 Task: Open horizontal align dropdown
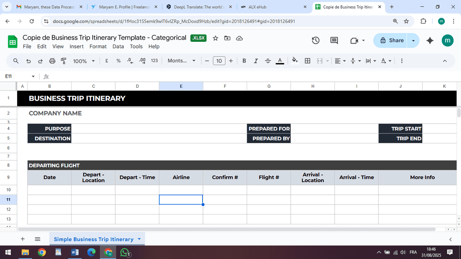340,61
